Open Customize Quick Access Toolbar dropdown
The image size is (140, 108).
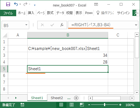(35, 5)
